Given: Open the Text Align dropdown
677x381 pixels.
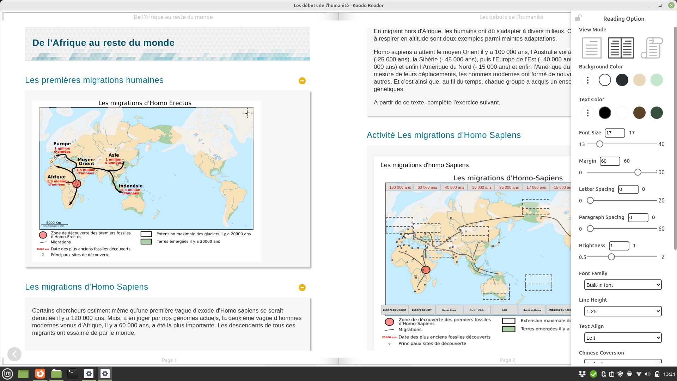Looking at the screenshot, I should point(623,338).
